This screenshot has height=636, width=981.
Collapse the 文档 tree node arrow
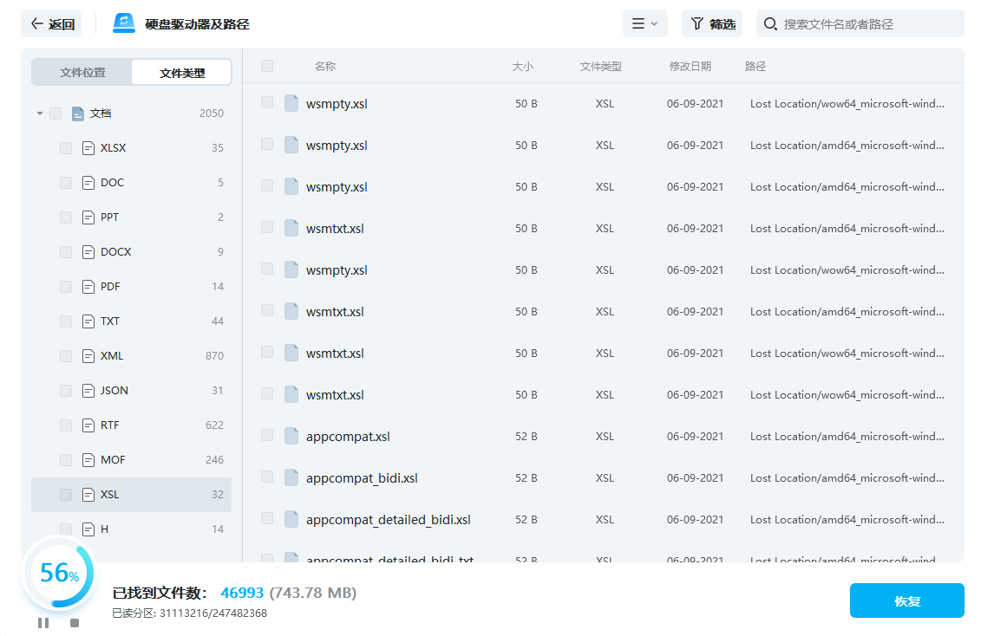[40, 114]
